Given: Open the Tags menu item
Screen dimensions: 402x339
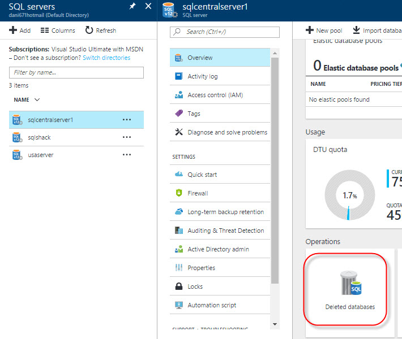Looking at the screenshot, I should [x=220, y=114].
